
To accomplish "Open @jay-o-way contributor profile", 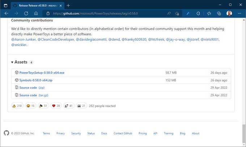I will point(175,39).
